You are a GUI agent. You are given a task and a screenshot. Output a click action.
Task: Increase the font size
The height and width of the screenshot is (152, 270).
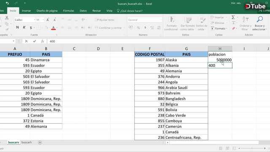pyautogui.click(x=48, y=20)
